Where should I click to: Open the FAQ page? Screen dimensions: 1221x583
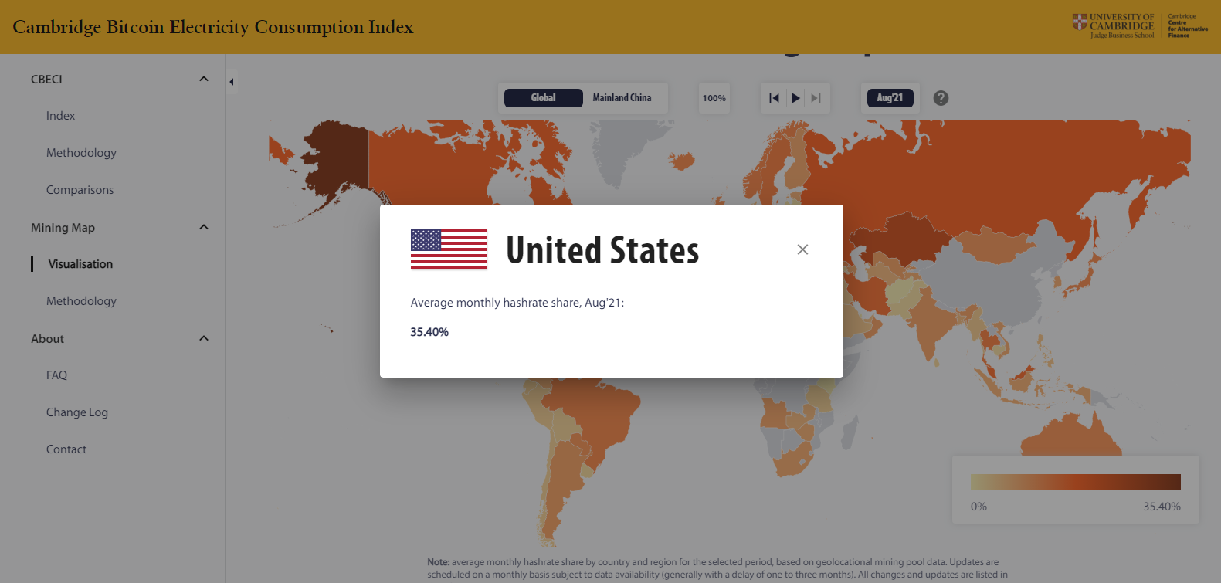click(56, 375)
